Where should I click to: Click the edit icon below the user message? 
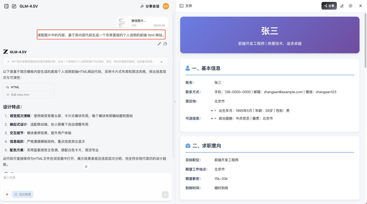pyautogui.click(x=159, y=44)
